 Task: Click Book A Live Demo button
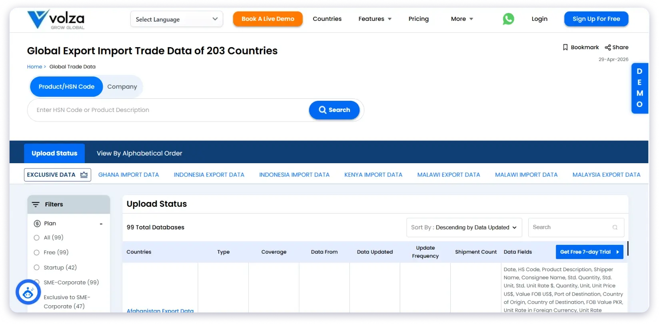[x=268, y=19]
